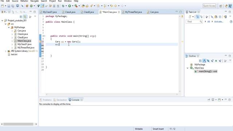233x131 pixels.
Task: Click the Find field in Task List
Action: 194,22
